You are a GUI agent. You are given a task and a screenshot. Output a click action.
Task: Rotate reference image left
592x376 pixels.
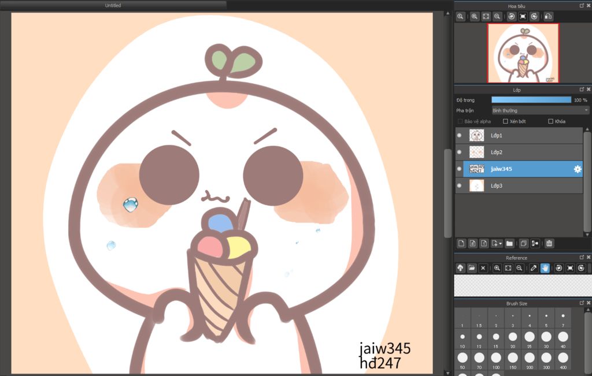click(x=559, y=268)
